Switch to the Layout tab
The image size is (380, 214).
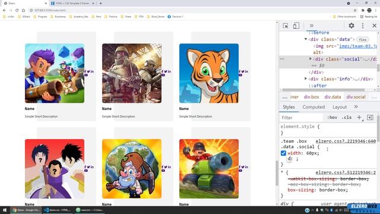pyautogui.click(x=340, y=107)
